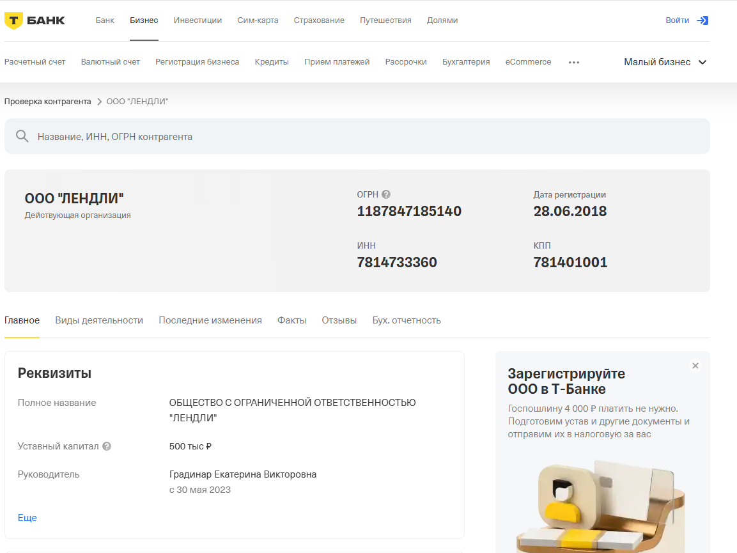This screenshot has width=737, height=553.
Task: Expand requisites with the Еще link
Action: (x=27, y=517)
